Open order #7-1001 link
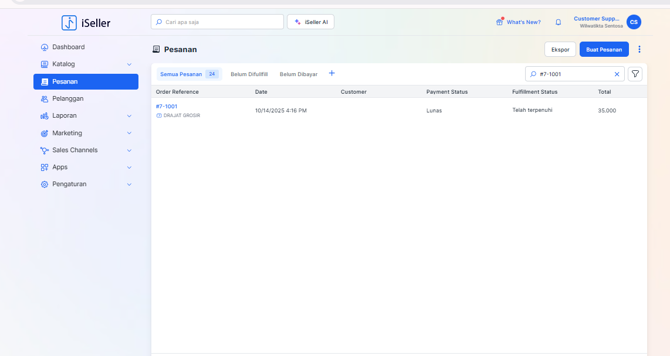The image size is (670, 356). pyautogui.click(x=167, y=107)
